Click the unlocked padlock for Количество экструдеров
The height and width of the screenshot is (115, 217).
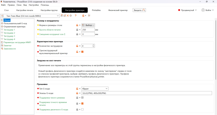click(77, 46)
